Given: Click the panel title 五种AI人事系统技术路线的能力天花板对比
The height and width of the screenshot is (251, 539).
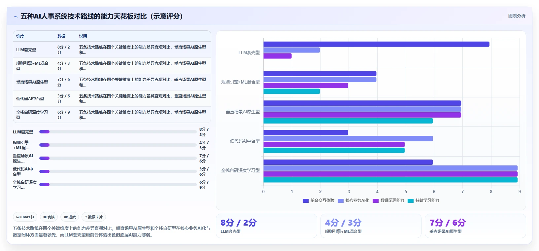Looking at the screenshot, I should pyautogui.click(x=102, y=16).
